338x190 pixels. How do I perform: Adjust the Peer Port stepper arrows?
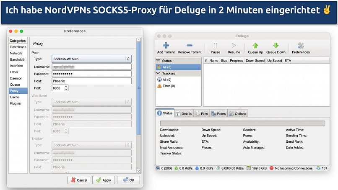66,88
